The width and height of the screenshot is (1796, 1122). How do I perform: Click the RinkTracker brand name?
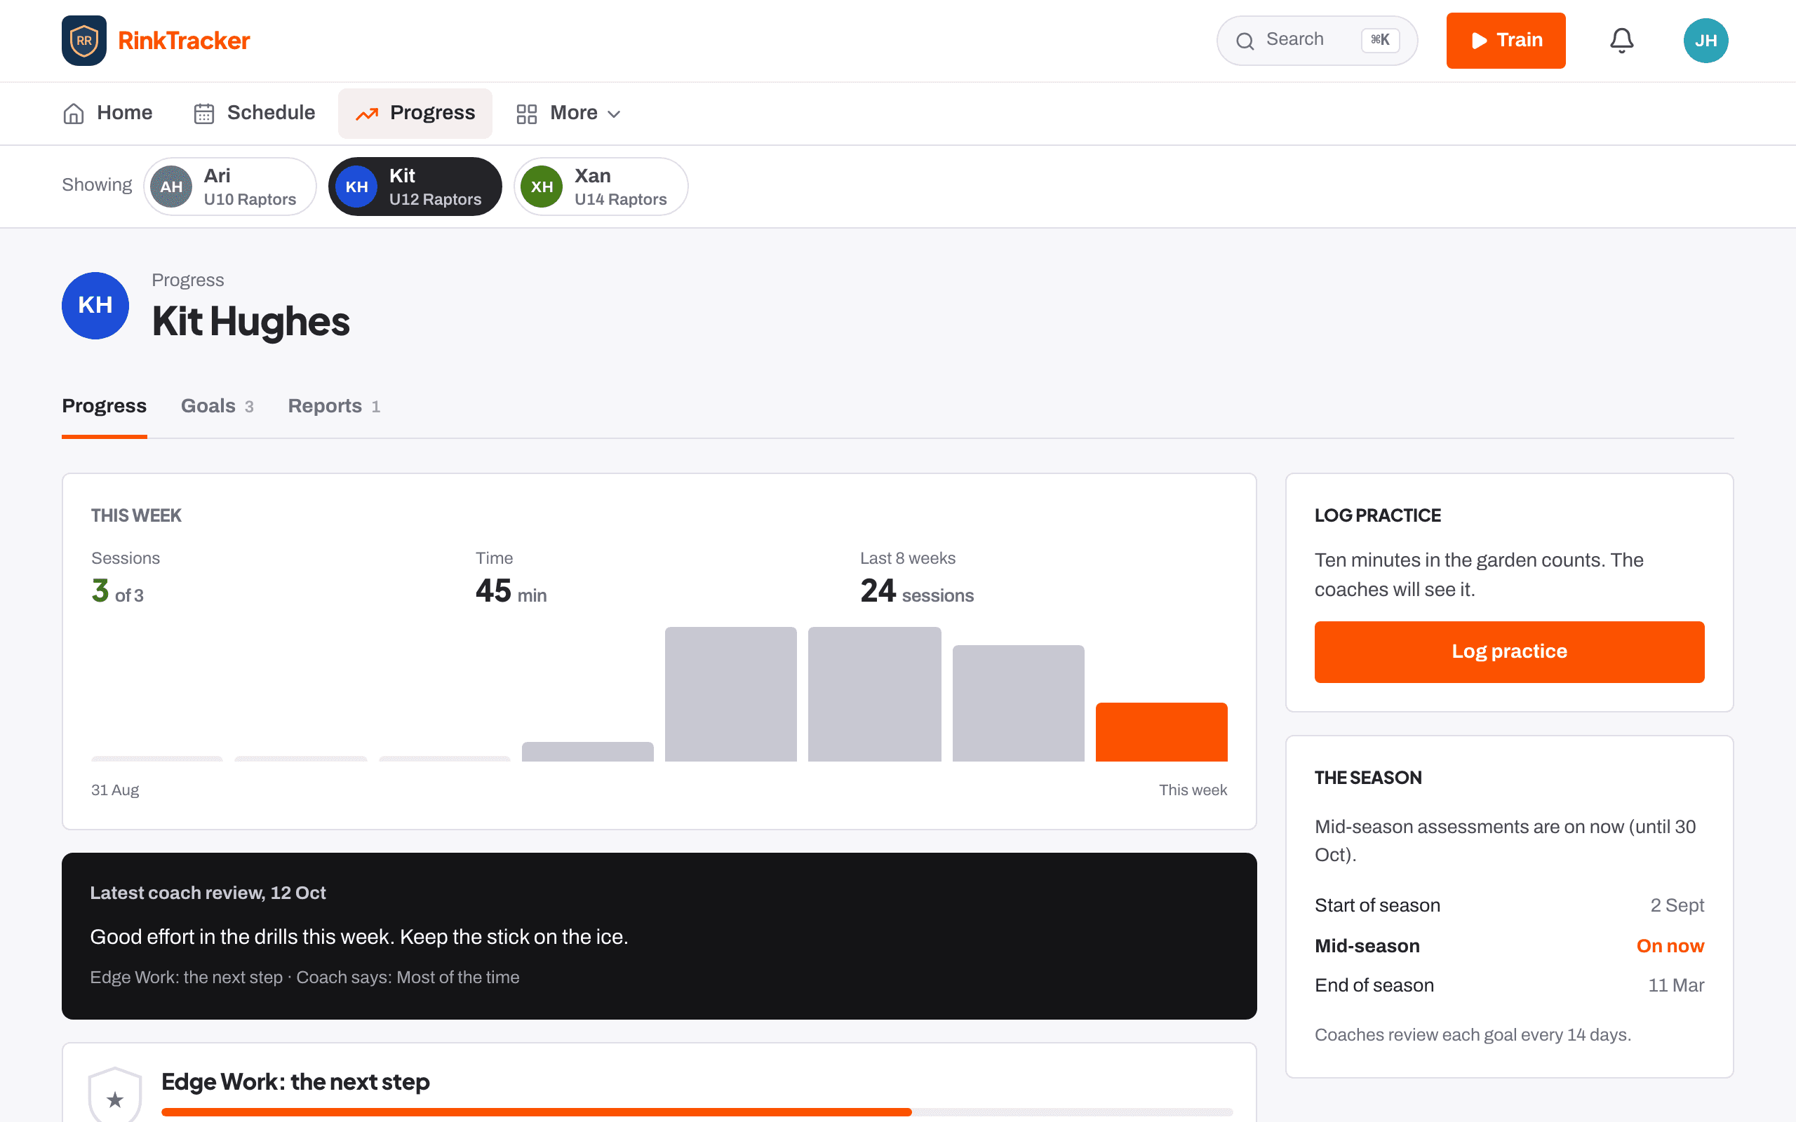(x=184, y=40)
